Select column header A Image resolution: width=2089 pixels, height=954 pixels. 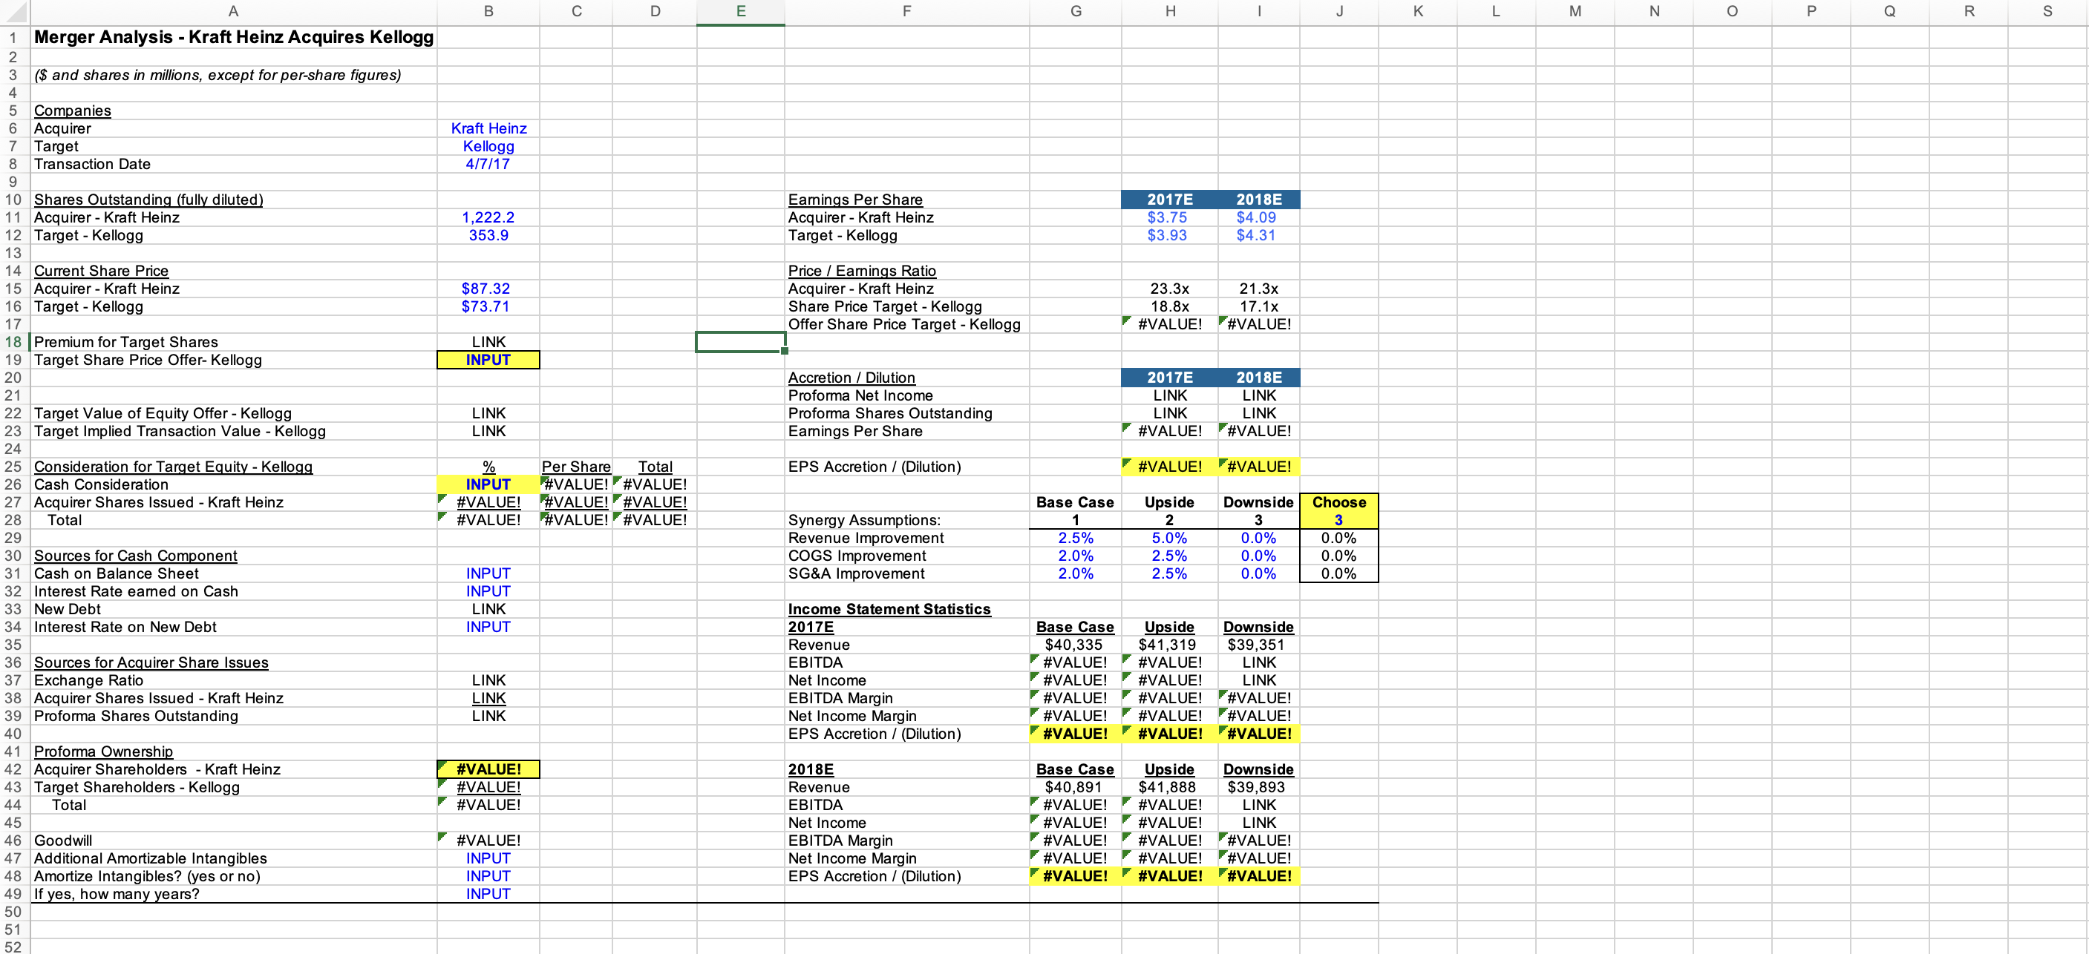coord(233,11)
